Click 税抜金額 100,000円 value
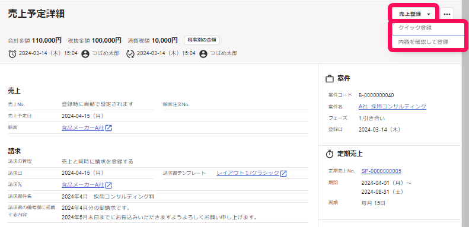Viewport: 469px width, 227px height. pos(107,40)
